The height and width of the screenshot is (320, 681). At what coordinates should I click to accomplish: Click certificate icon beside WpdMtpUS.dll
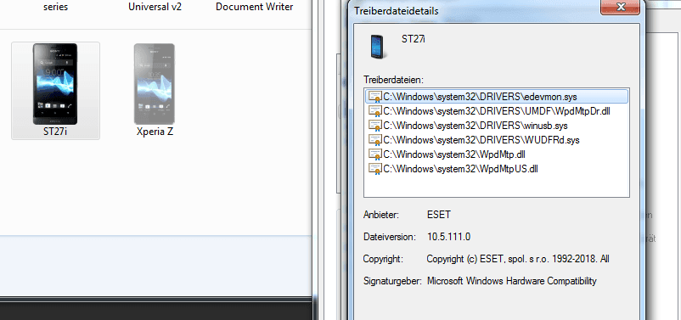pyautogui.click(x=374, y=168)
